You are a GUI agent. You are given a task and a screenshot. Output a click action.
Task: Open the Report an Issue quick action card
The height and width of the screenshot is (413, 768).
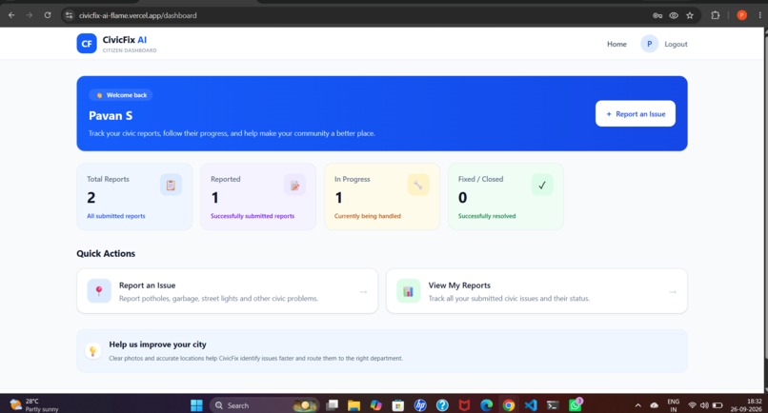tap(228, 291)
